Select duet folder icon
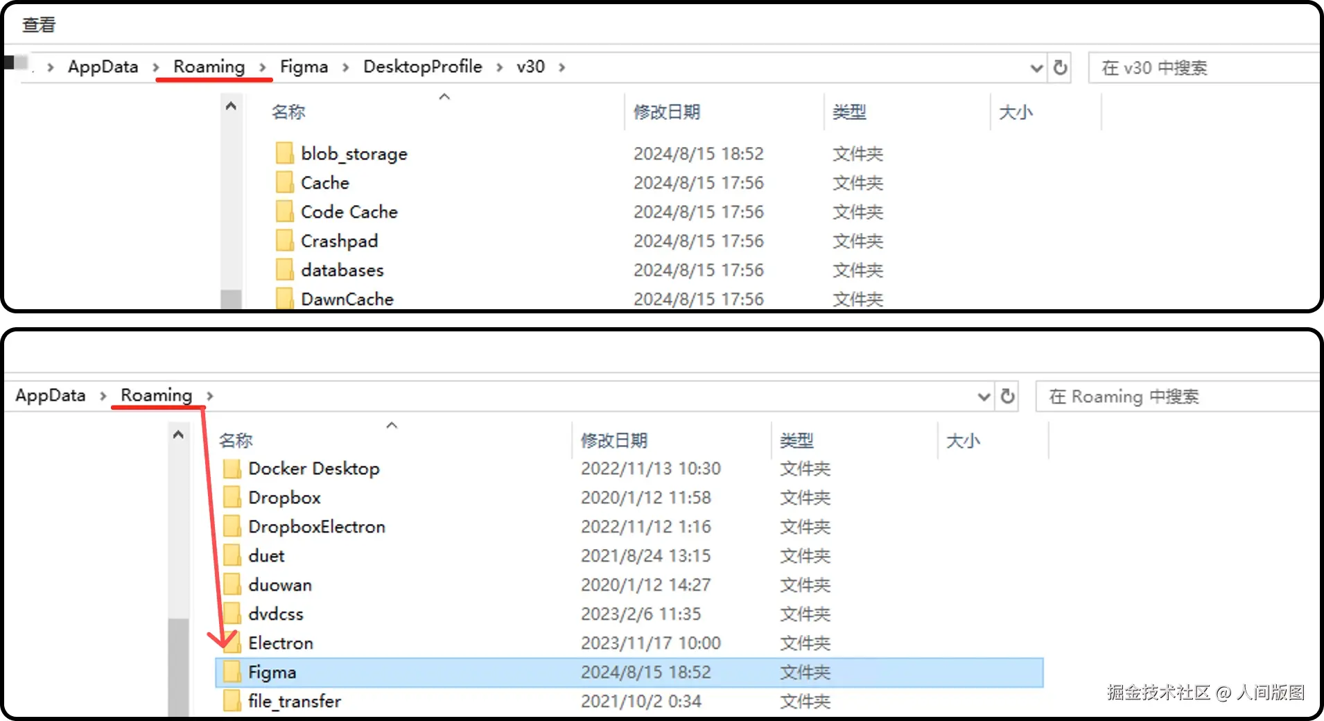Screen dimensions: 1324x721 pos(232,556)
